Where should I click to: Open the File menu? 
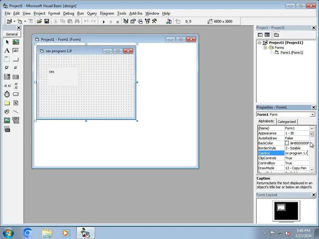[x=7, y=13]
